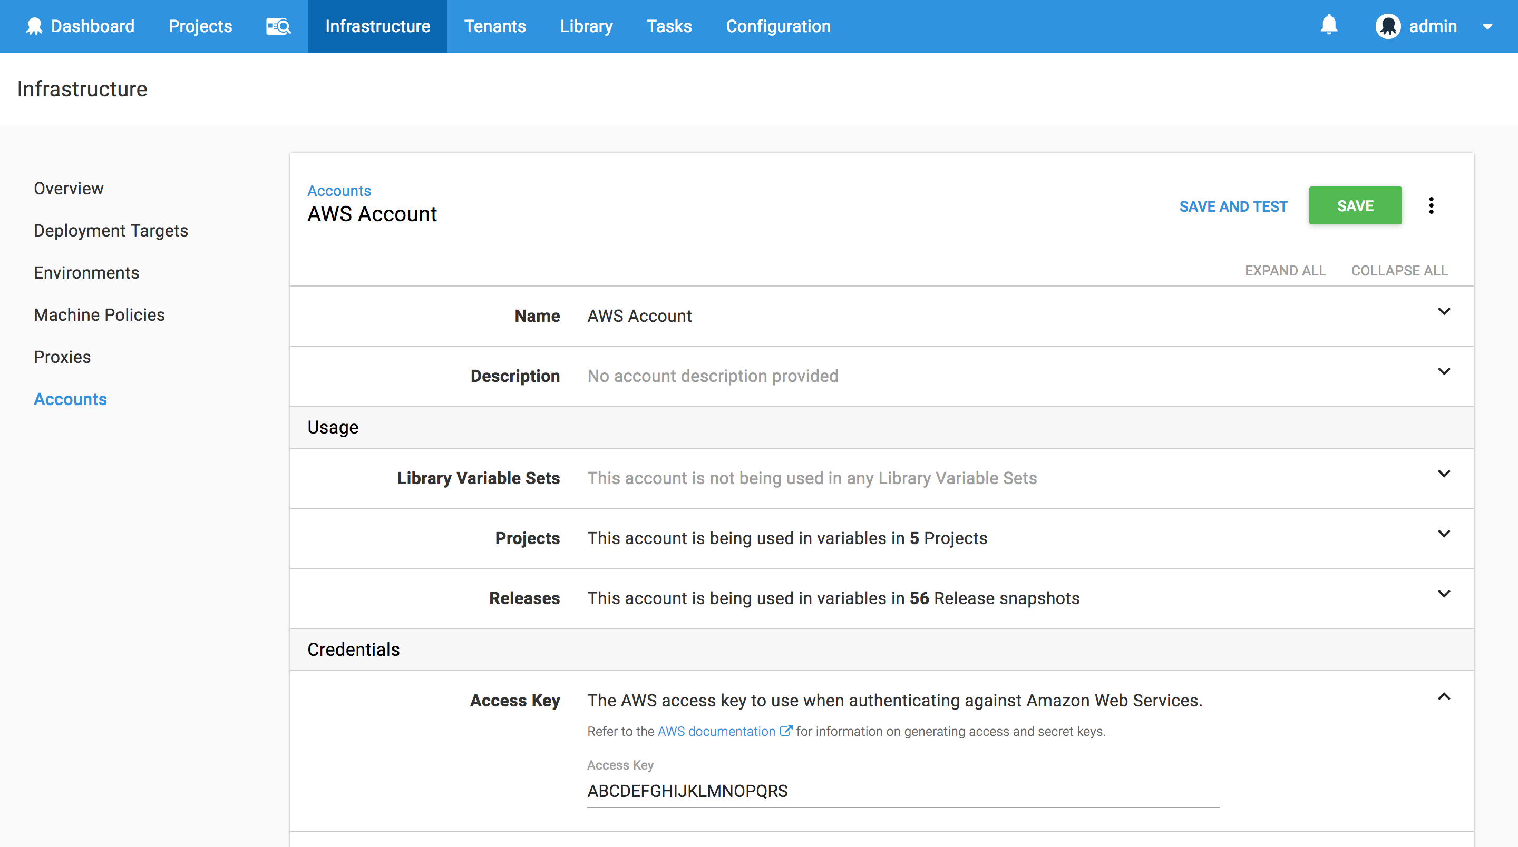1518x847 pixels.
Task: Navigate to the Tasks section
Action: [669, 26]
